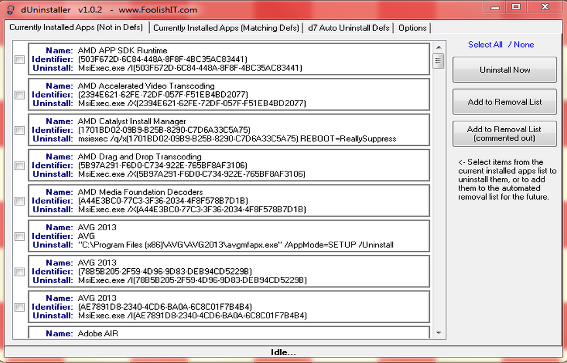Click the Add to Removal List button
The image size is (567, 363).
(505, 102)
